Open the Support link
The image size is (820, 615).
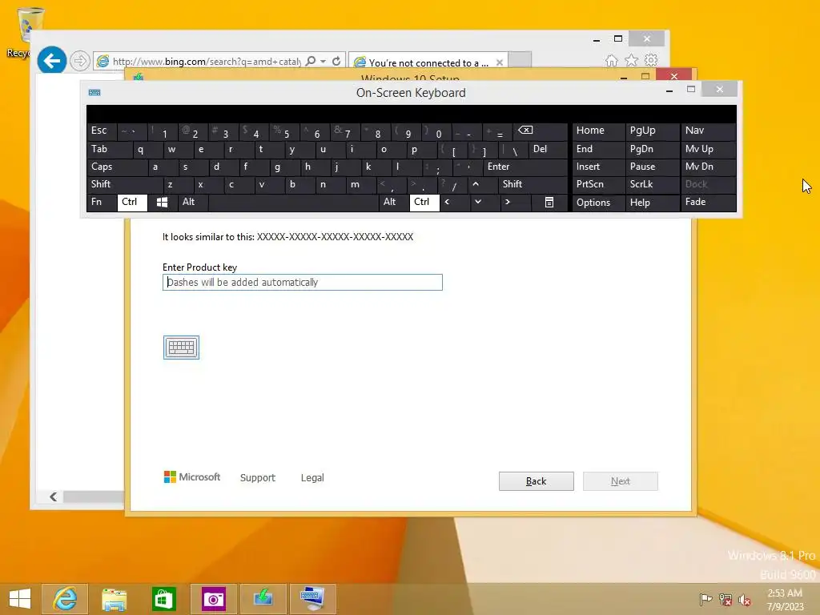coord(257,477)
